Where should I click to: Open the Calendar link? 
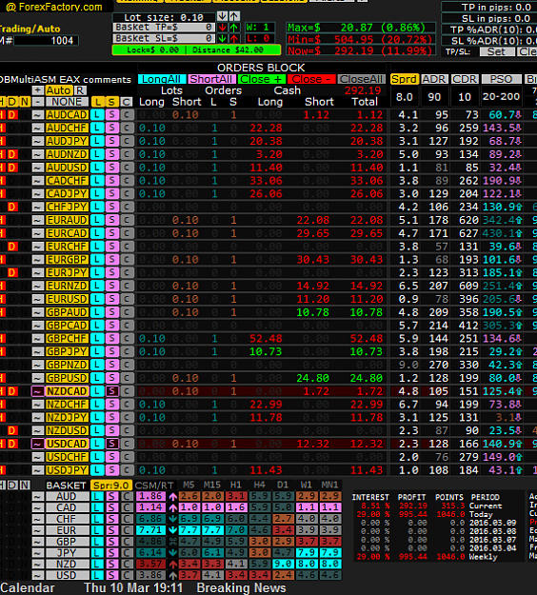pos(28,587)
